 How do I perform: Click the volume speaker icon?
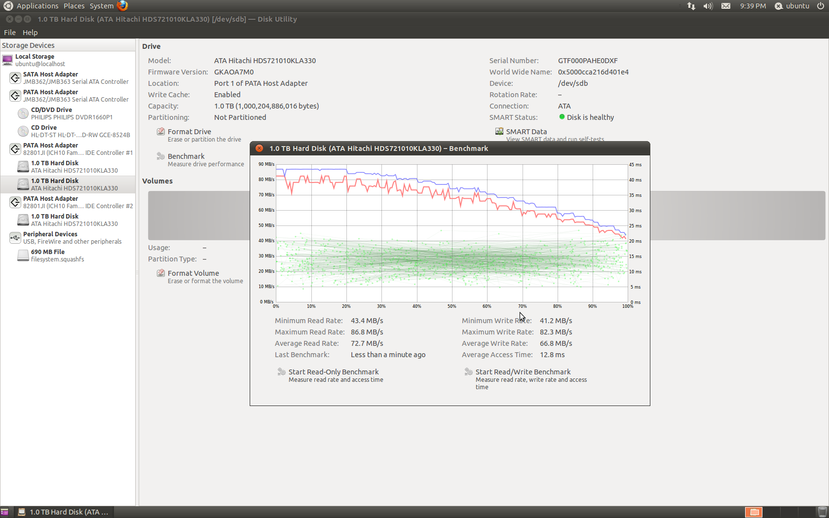(x=708, y=6)
